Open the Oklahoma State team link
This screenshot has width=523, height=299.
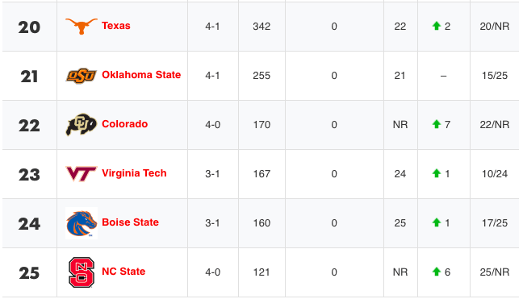141,75
